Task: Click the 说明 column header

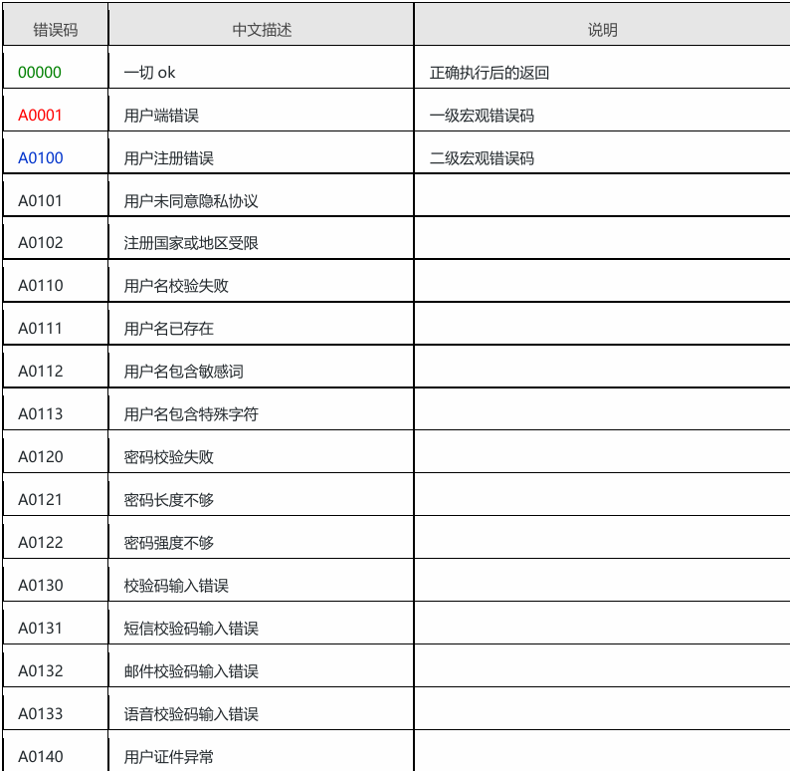Action: click(x=602, y=30)
